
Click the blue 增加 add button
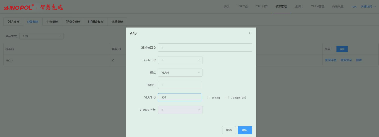[x=342, y=49]
